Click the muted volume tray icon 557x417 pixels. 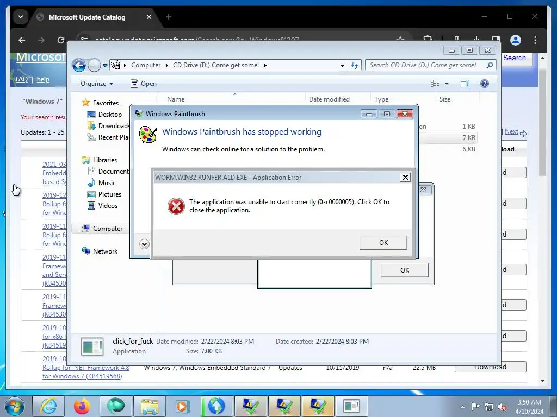502,407
